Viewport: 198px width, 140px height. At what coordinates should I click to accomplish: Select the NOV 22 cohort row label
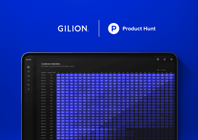(x=43, y=115)
